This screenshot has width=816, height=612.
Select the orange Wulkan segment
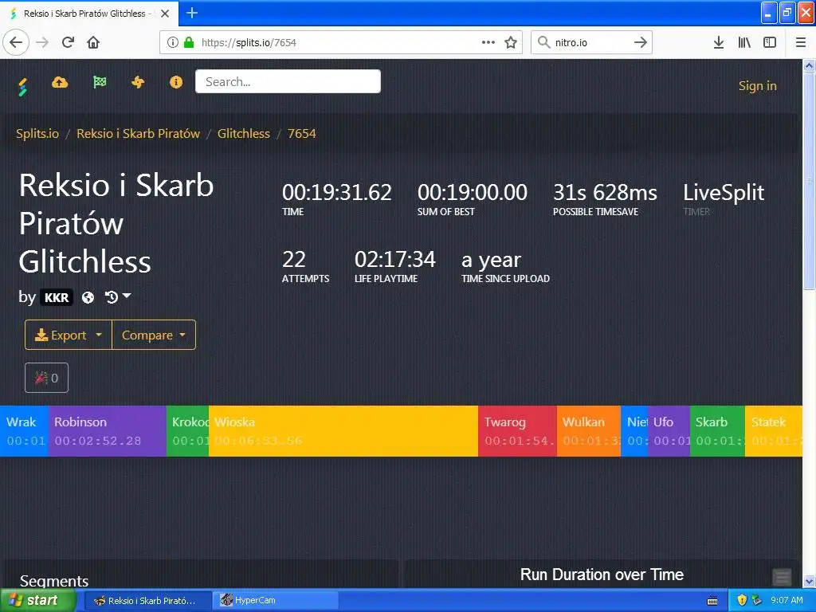tap(589, 431)
